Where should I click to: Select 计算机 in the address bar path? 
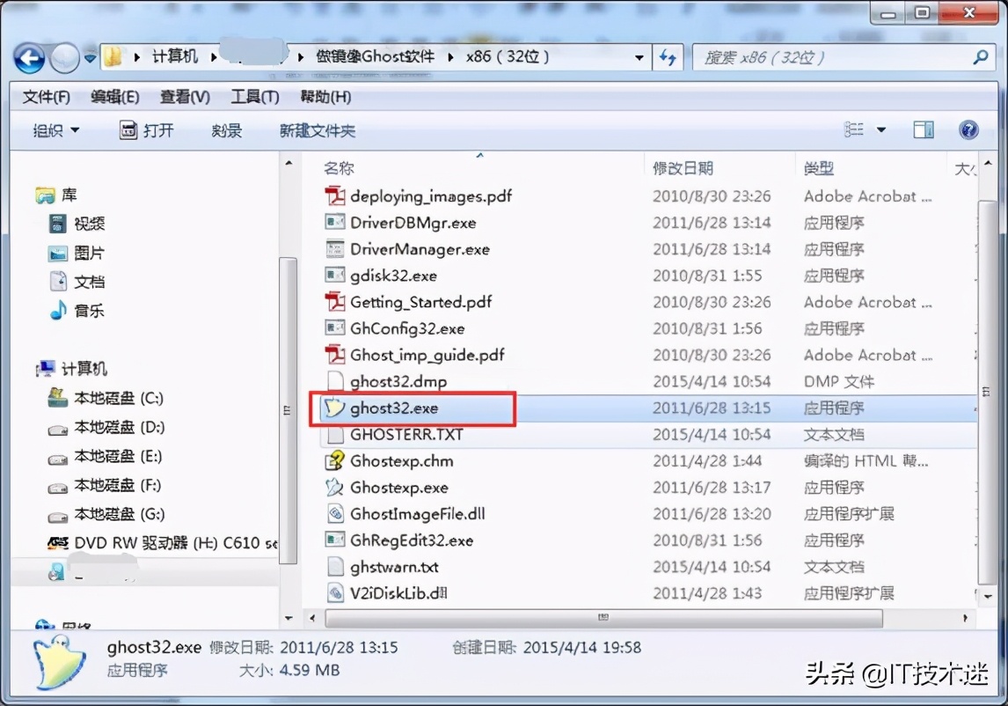coord(174,56)
